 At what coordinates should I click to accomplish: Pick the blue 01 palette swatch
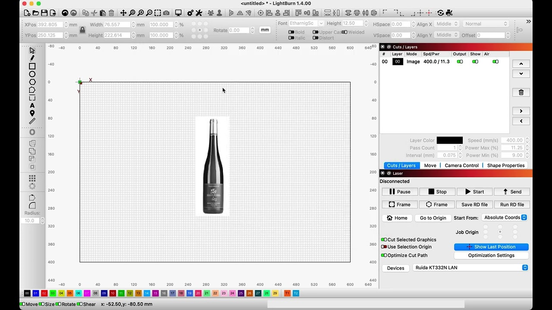coord(36,293)
